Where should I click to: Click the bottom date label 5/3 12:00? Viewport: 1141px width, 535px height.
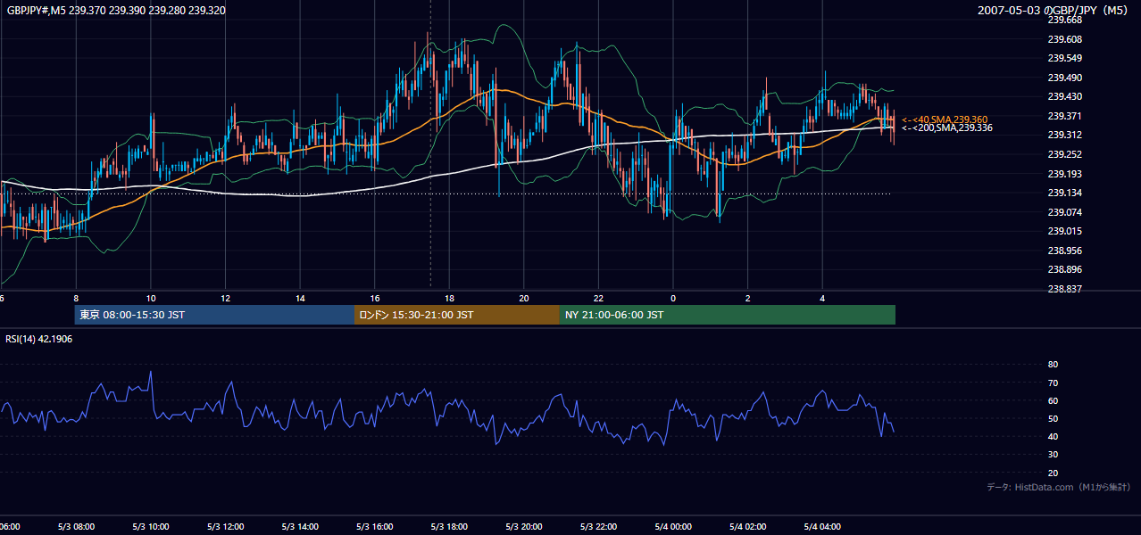click(x=225, y=527)
